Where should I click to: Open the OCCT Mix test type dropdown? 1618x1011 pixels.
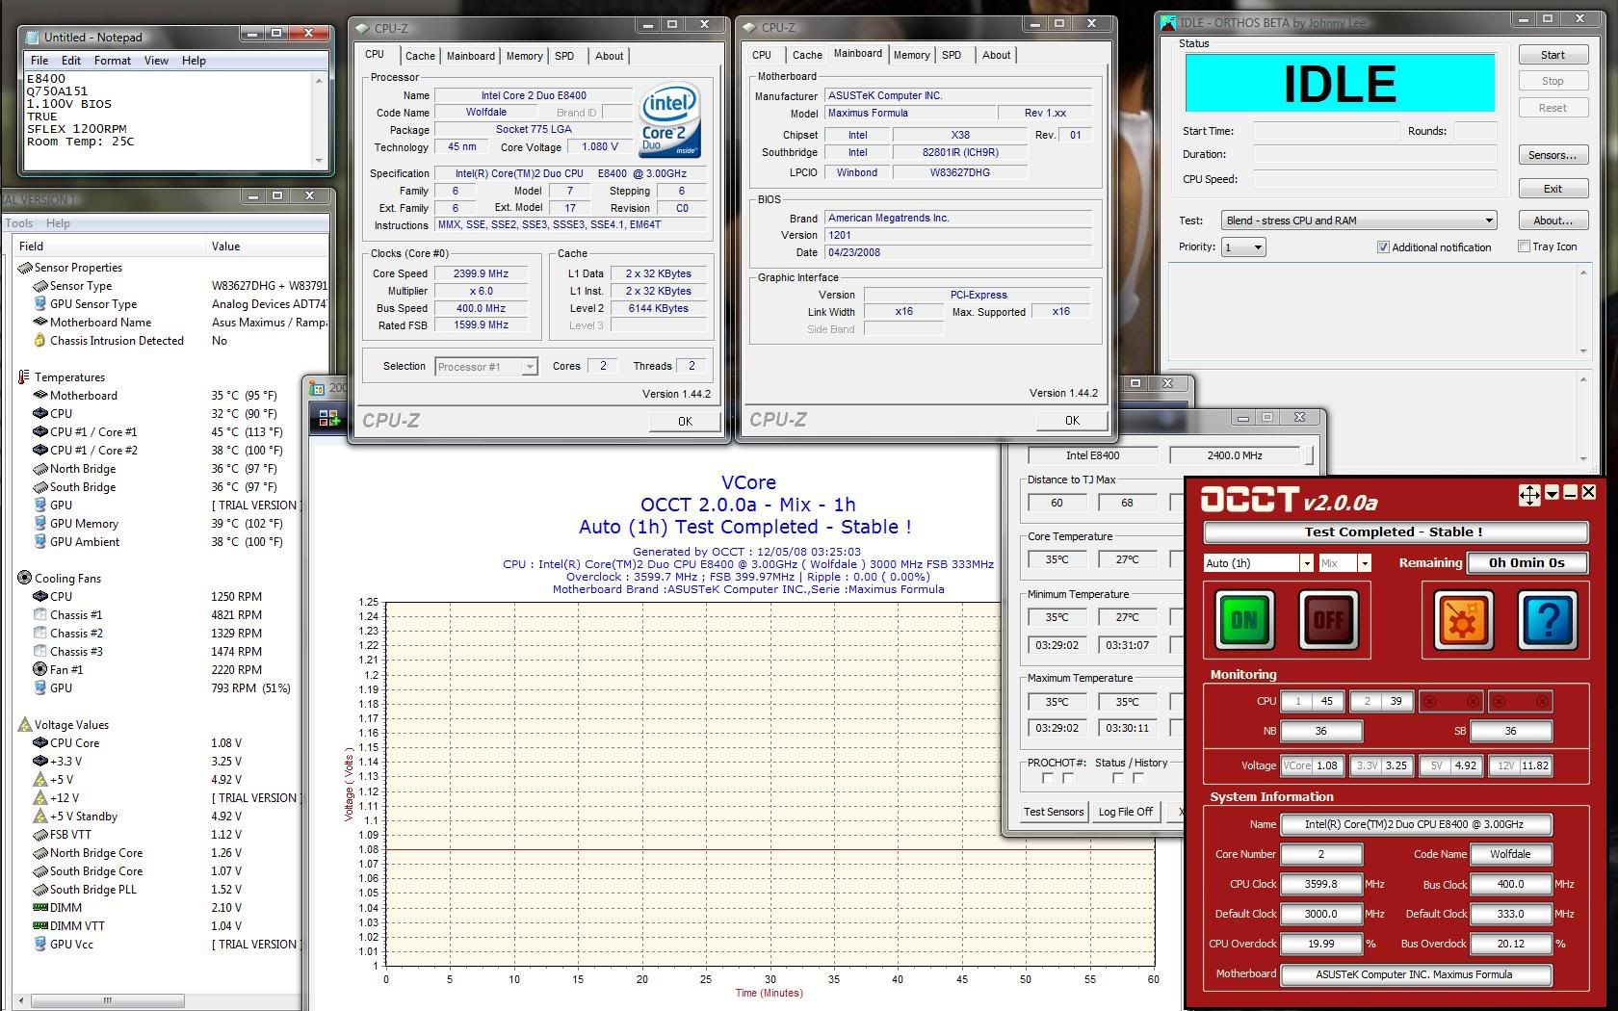tap(1364, 563)
